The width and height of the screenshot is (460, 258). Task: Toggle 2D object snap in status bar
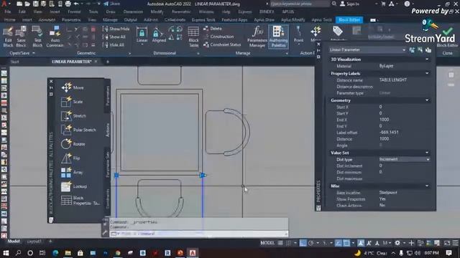[346, 243]
